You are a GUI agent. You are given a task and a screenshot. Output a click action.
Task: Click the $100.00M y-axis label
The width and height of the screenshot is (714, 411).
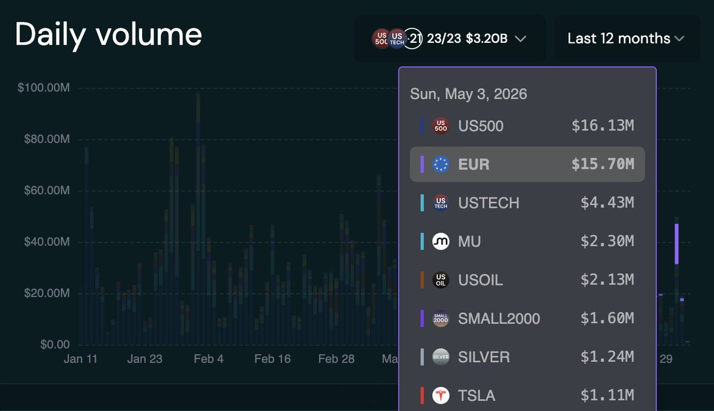pyautogui.click(x=44, y=88)
